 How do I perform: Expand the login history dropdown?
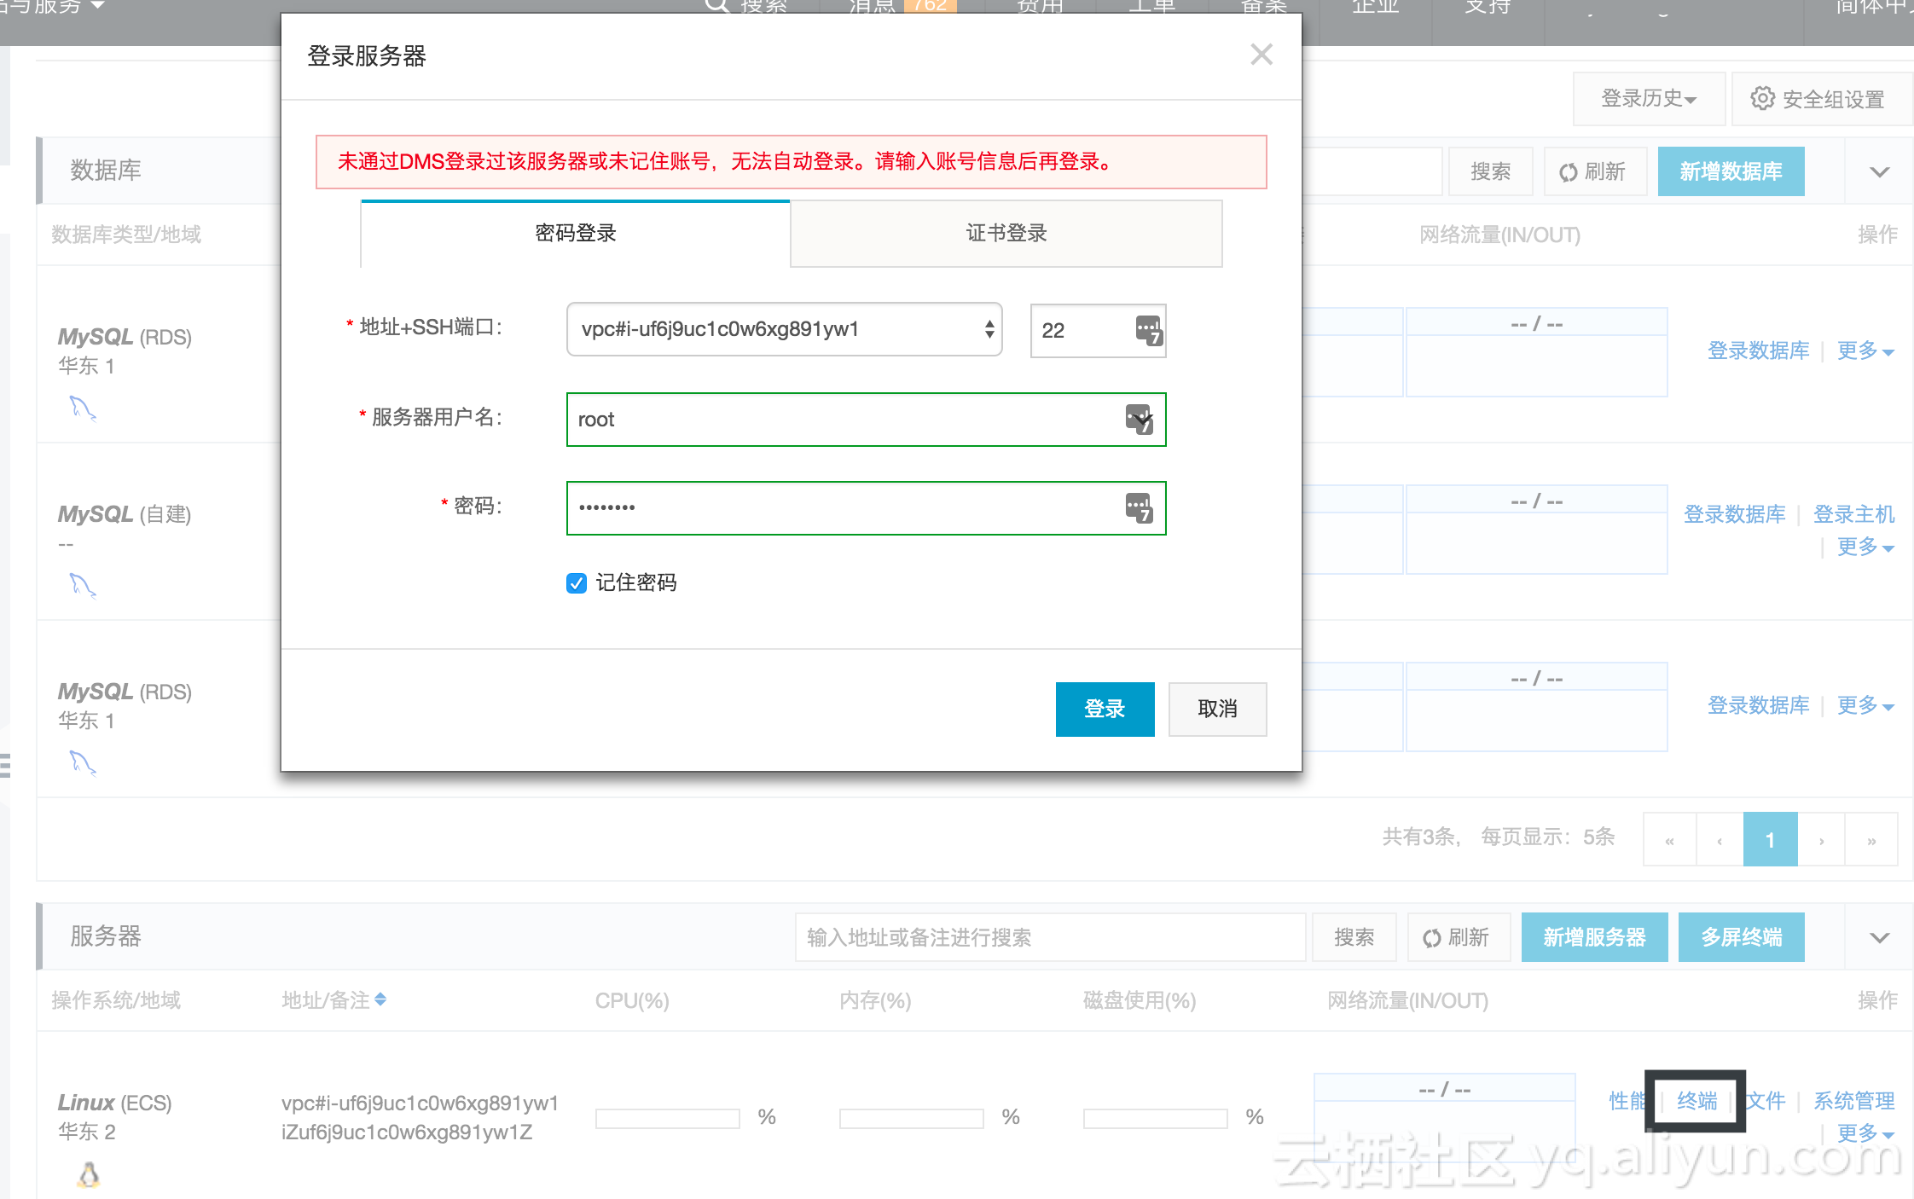tap(1648, 99)
